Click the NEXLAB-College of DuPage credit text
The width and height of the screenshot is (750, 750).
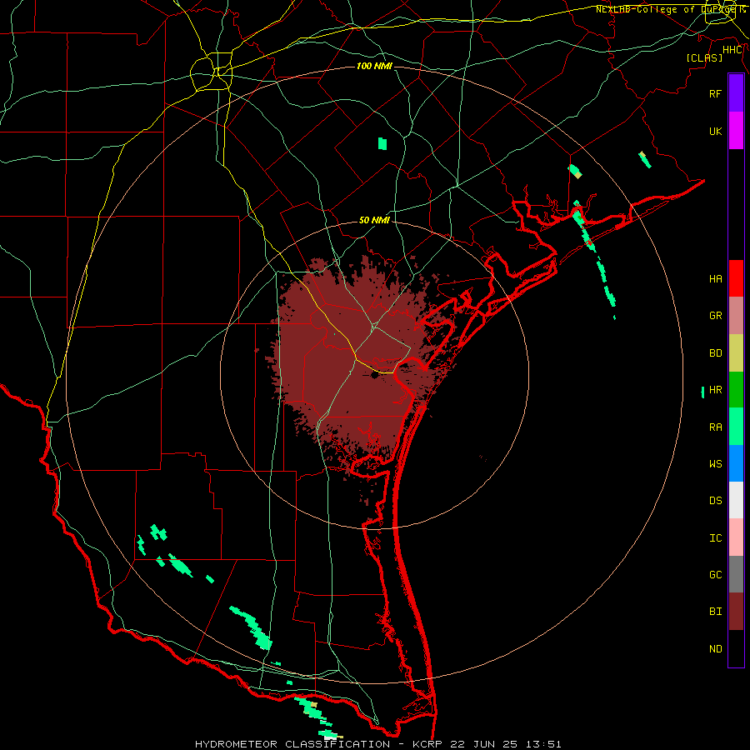(671, 9)
